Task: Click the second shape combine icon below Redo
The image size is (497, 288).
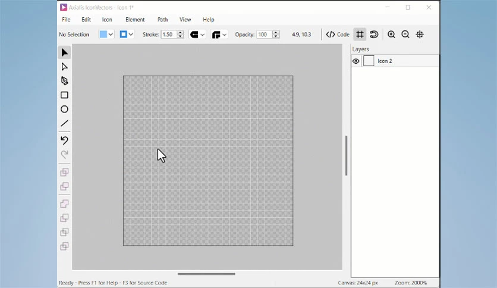Action: tap(64, 186)
